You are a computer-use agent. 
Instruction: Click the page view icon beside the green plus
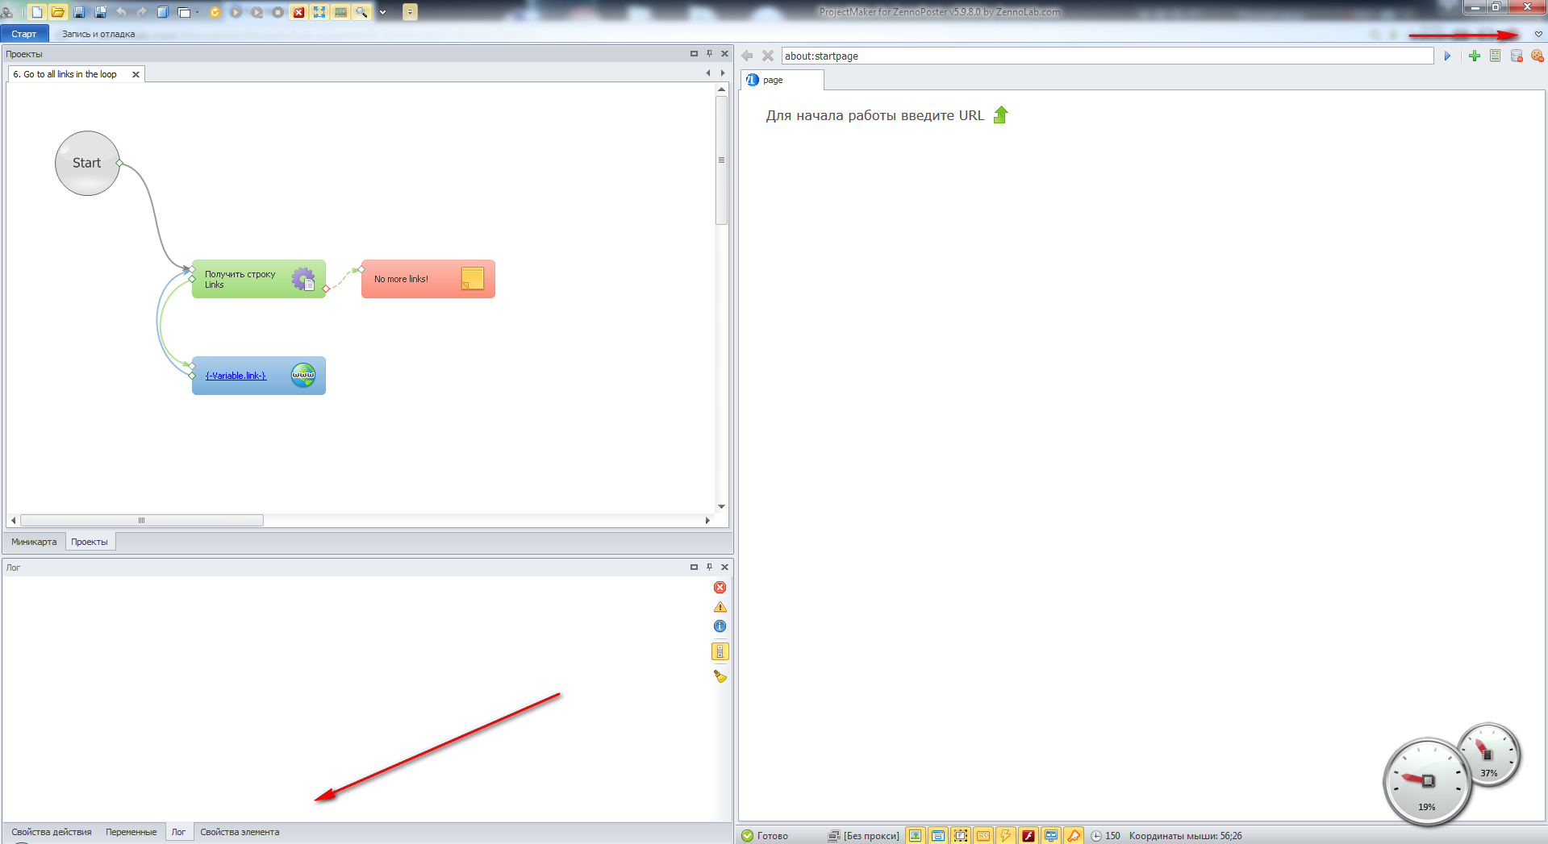click(x=1496, y=56)
